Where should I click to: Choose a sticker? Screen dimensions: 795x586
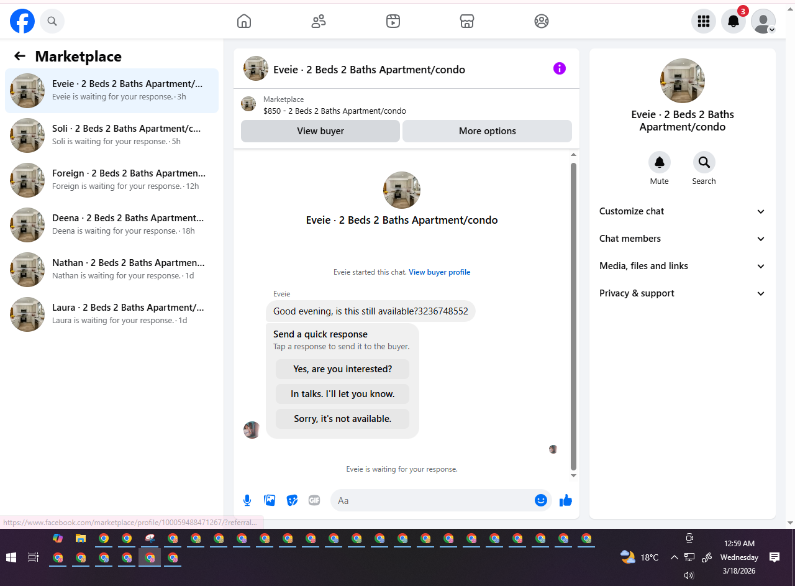pos(292,500)
